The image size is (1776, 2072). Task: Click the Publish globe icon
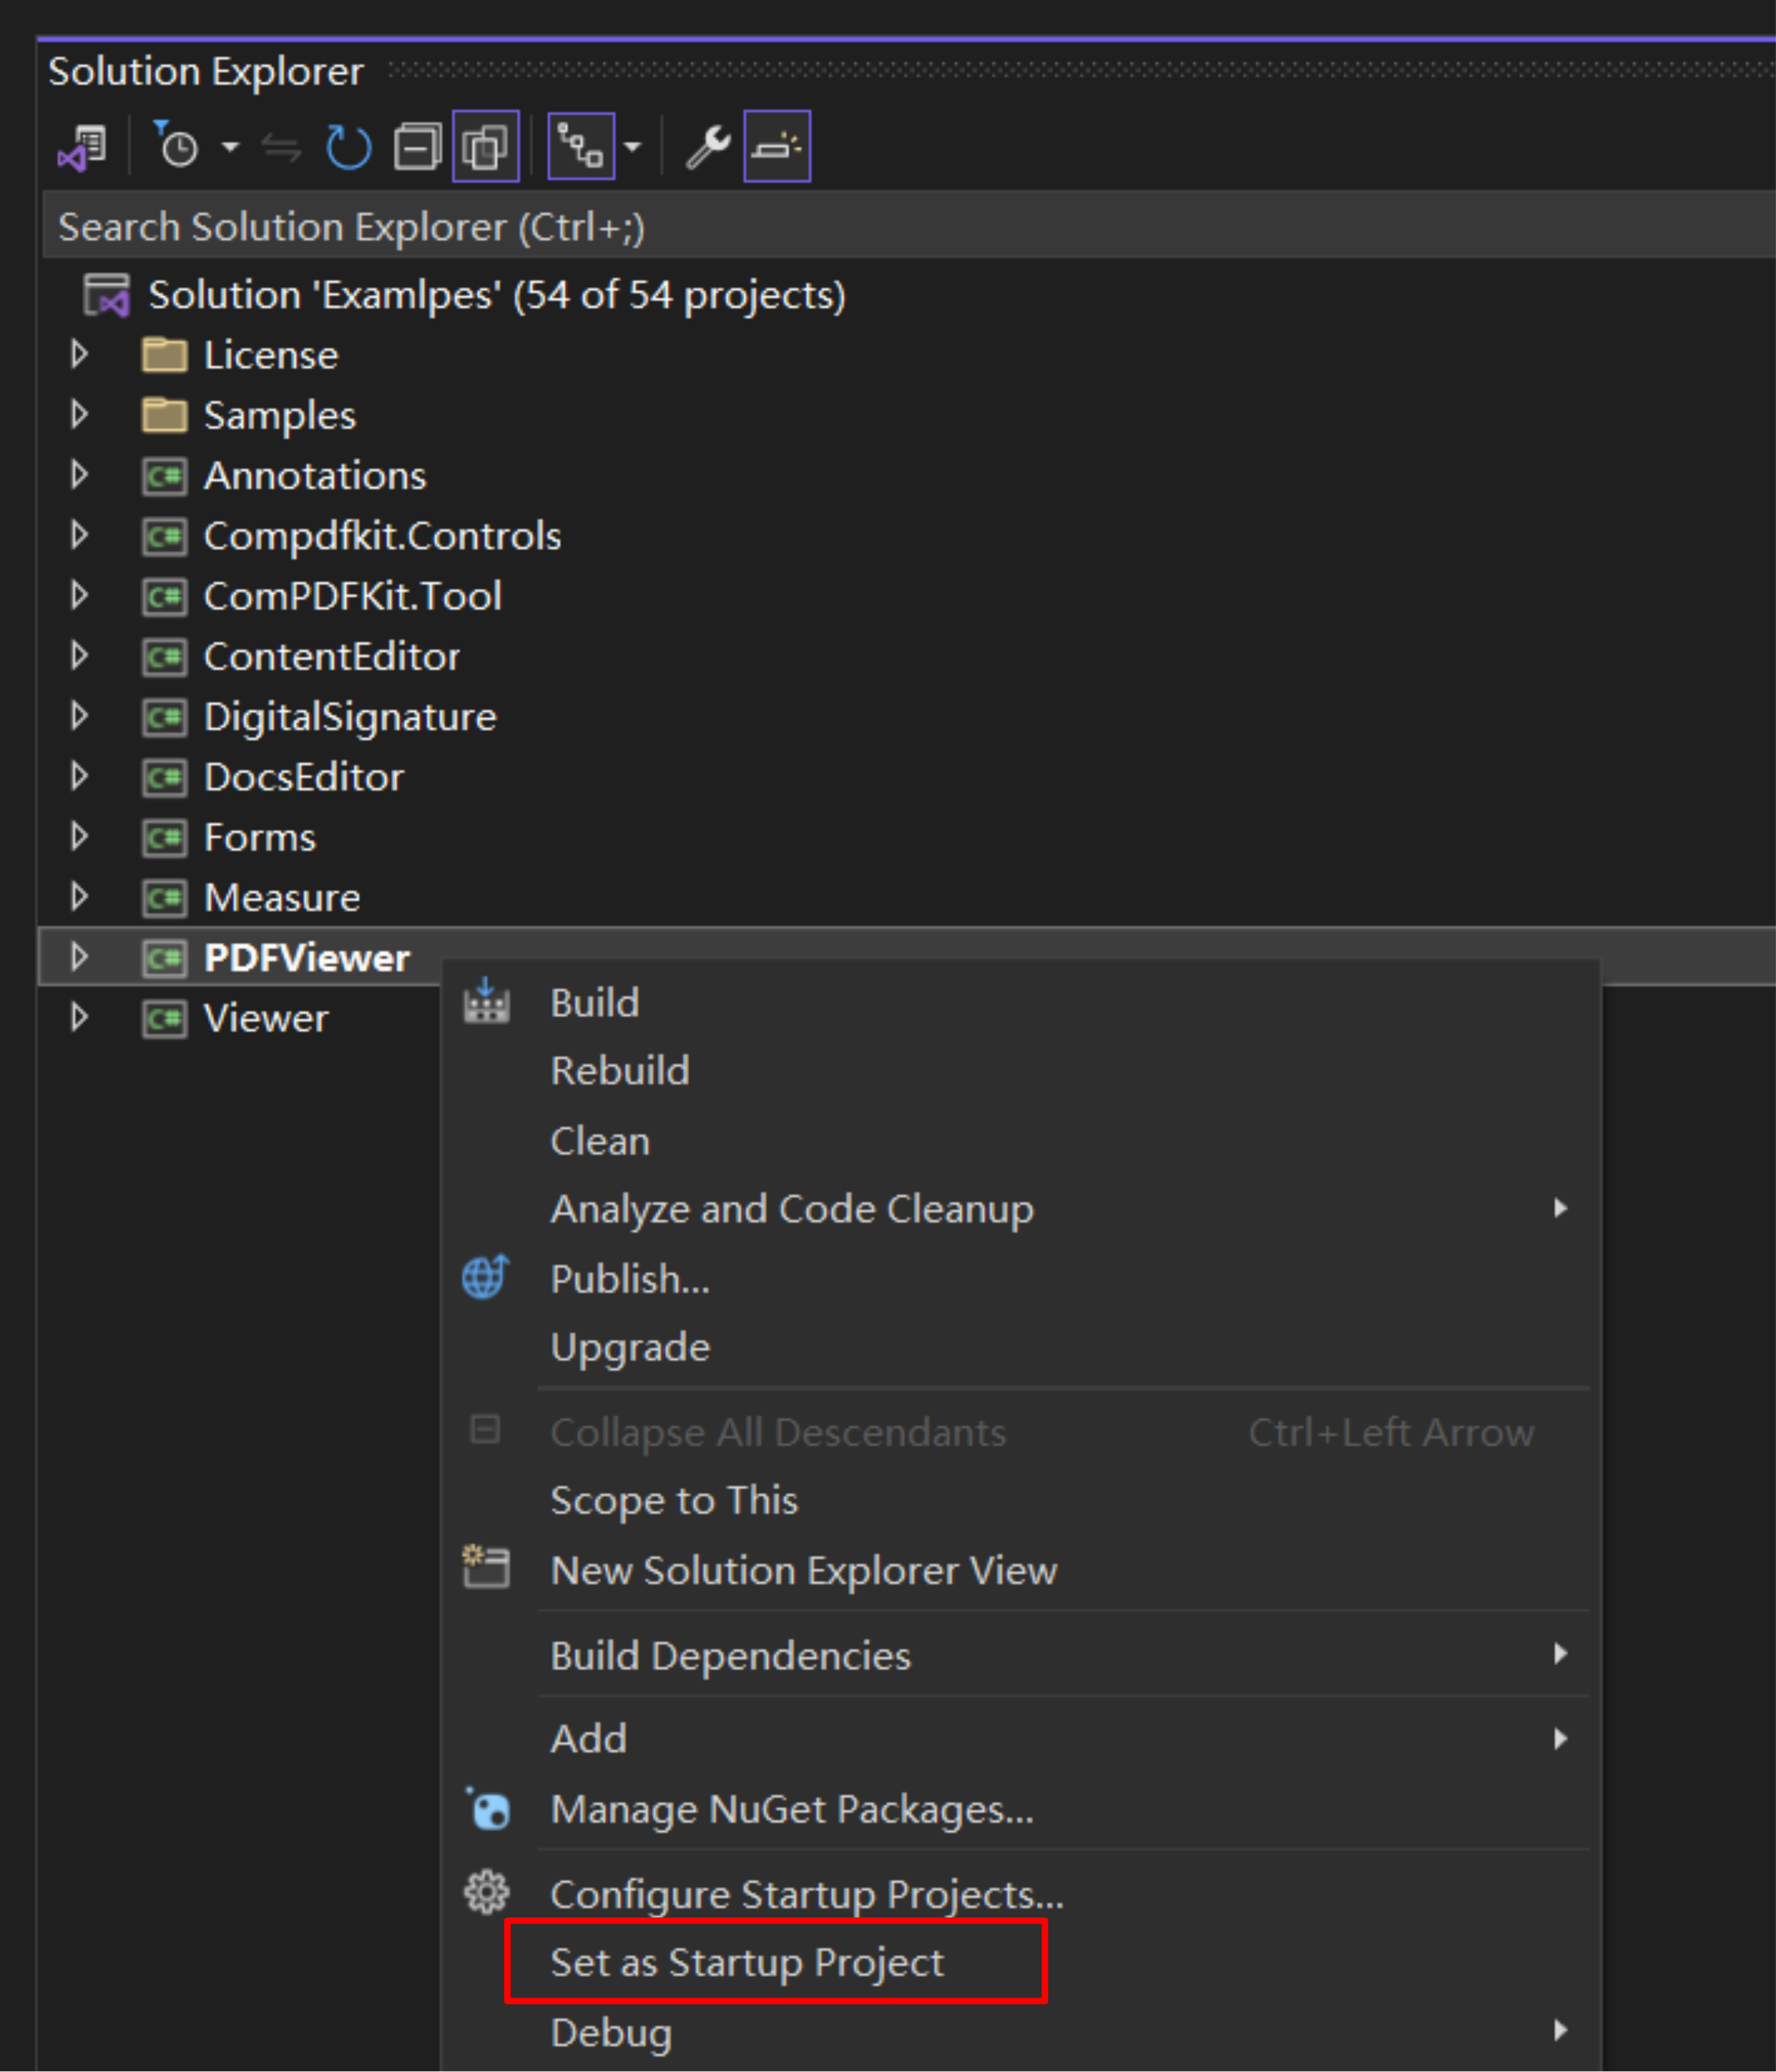coord(486,1278)
